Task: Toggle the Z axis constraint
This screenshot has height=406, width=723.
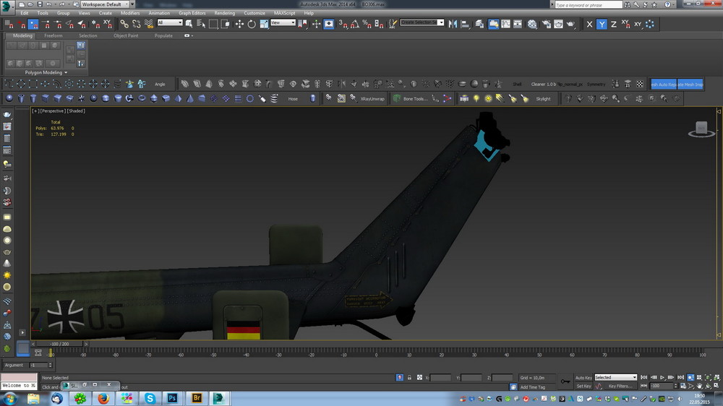Action: coord(614,24)
